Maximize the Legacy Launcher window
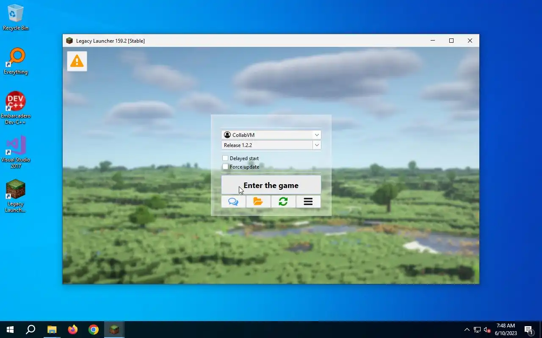The image size is (542, 338). click(x=451, y=41)
